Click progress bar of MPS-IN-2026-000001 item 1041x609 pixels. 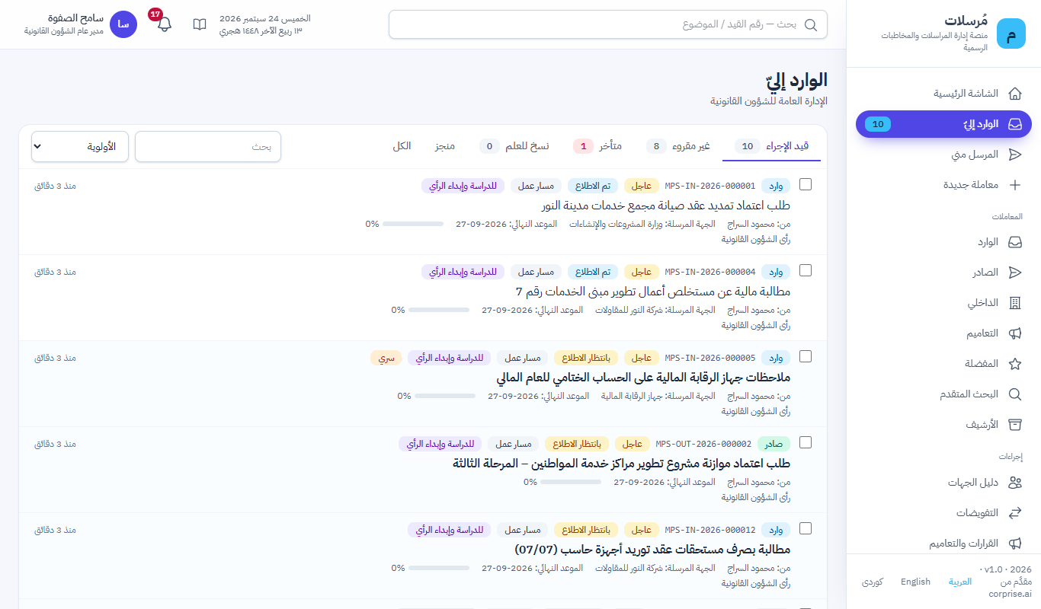coord(413,224)
